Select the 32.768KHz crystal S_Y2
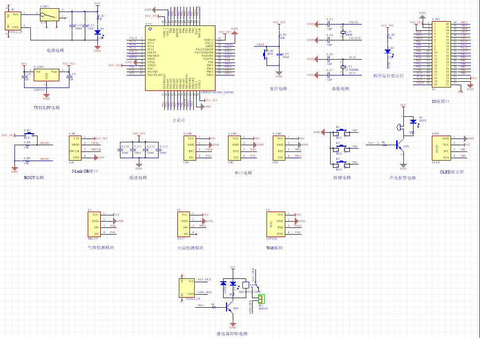The height and width of the screenshot is (338, 480). pos(343,67)
